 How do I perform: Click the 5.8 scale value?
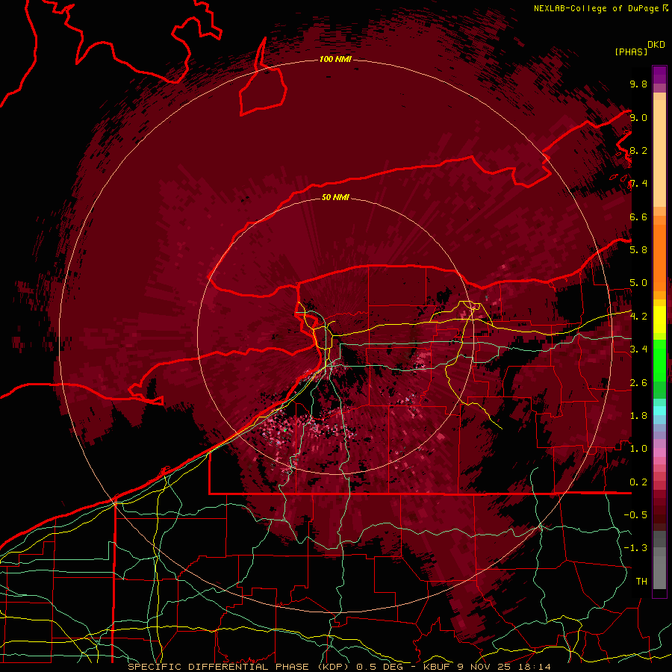[x=638, y=250]
